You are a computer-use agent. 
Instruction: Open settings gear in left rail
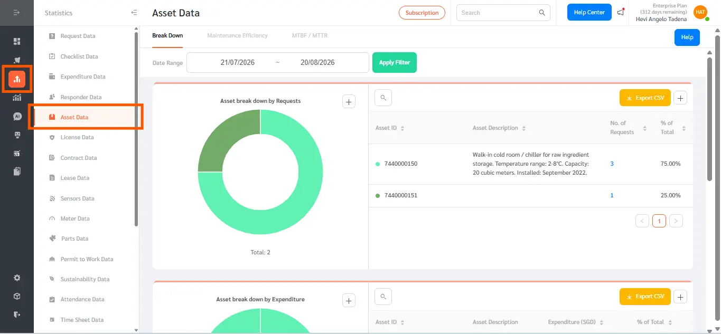tap(17, 278)
